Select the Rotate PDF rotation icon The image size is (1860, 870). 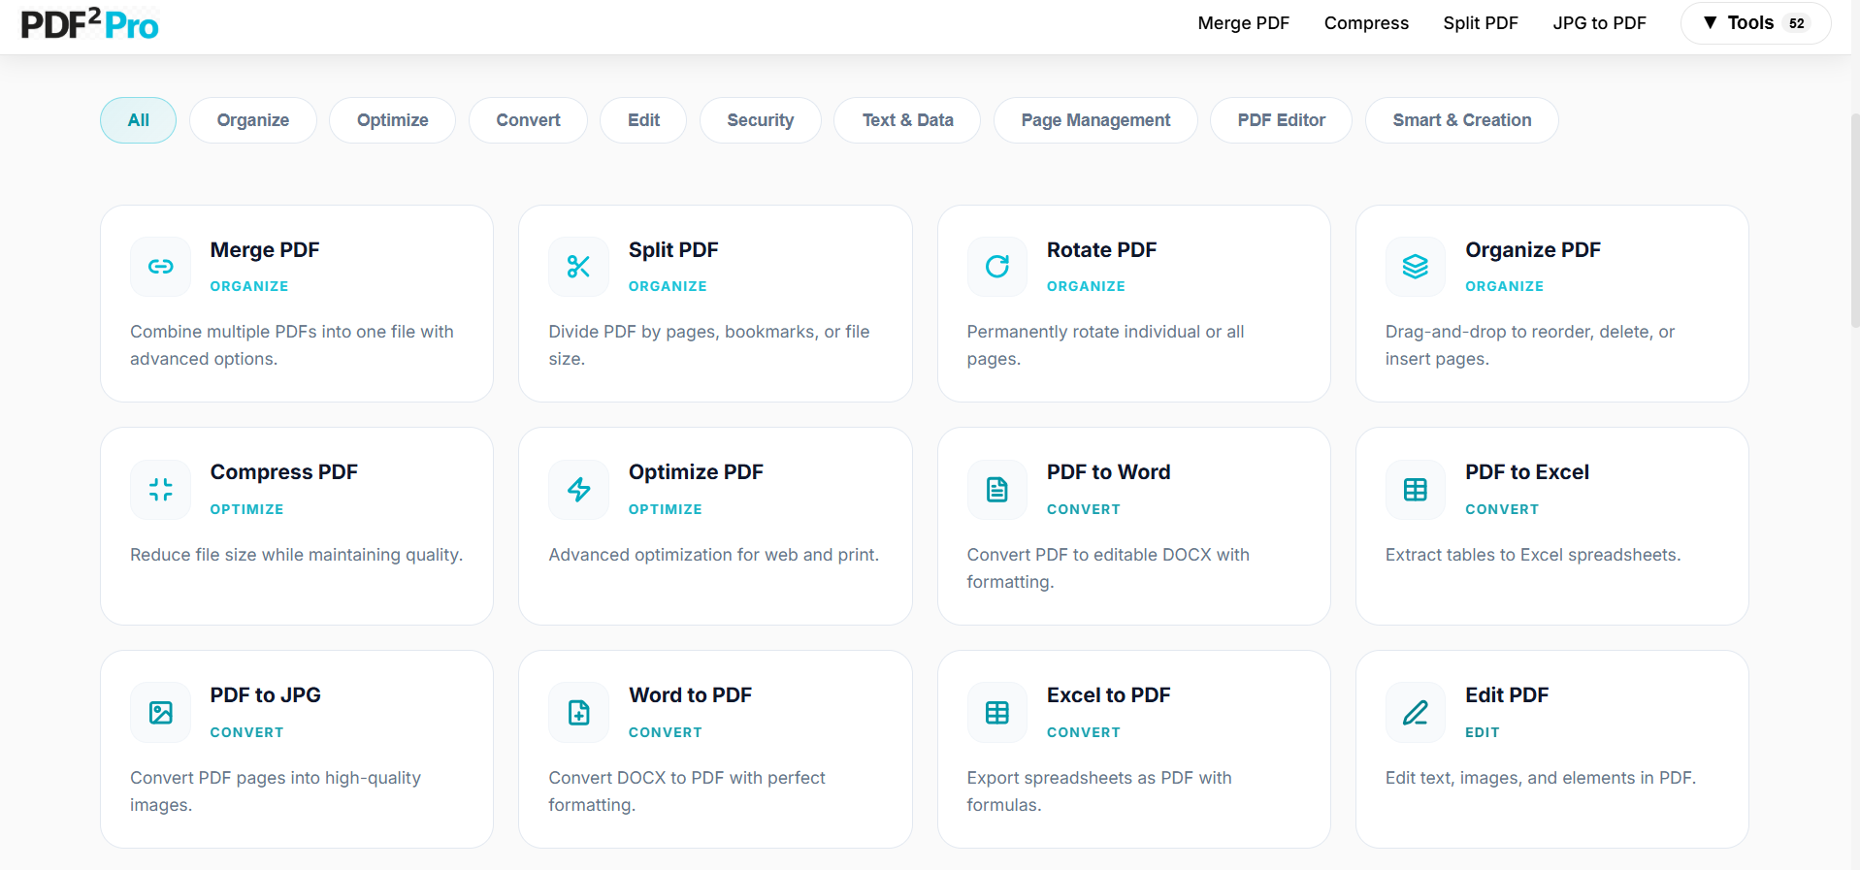(x=996, y=267)
